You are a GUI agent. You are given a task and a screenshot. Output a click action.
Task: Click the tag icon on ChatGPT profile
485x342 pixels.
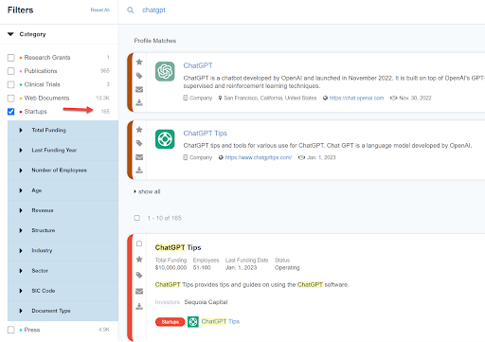(139, 76)
